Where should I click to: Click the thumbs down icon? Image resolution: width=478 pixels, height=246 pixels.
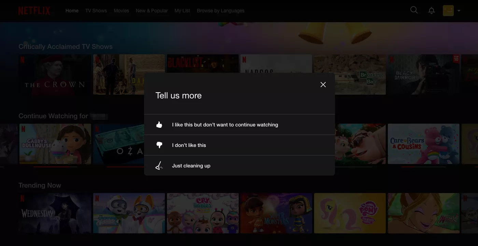pos(159,145)
